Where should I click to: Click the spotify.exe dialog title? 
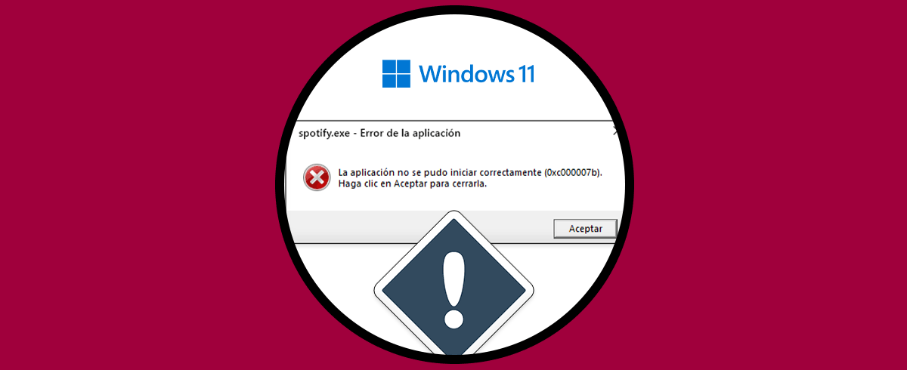pyautogui.click(x=380, y=134)
